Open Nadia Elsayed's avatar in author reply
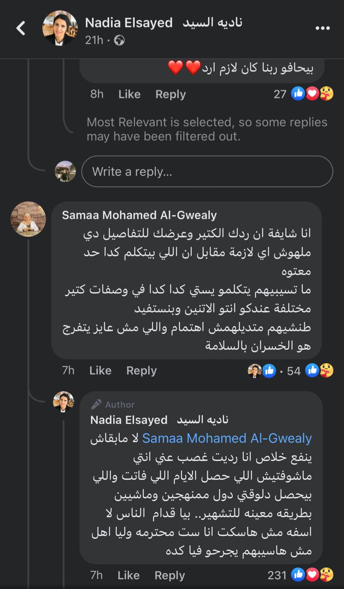 pos(63,402)
